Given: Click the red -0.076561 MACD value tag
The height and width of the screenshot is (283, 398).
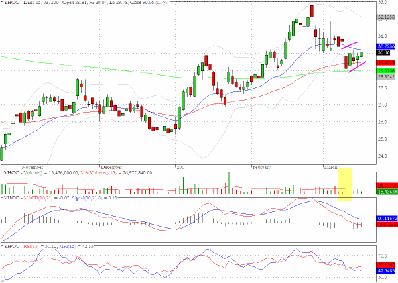Looking at the screenshot, I should 386,225.
